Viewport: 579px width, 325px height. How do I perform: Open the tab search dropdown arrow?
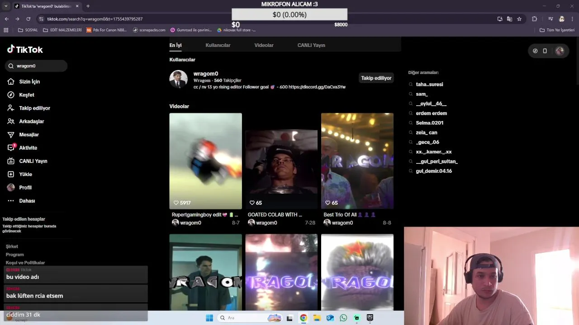5,6
